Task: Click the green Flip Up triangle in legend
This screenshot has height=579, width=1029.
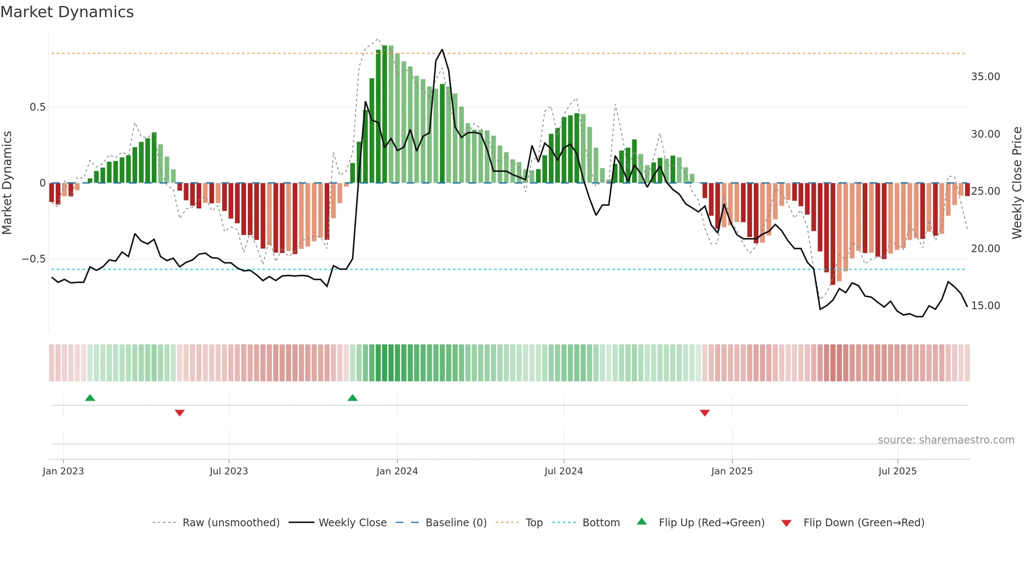Action: pos(641,522)
